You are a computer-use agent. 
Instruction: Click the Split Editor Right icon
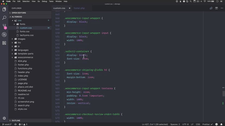(x=217, y=8)
